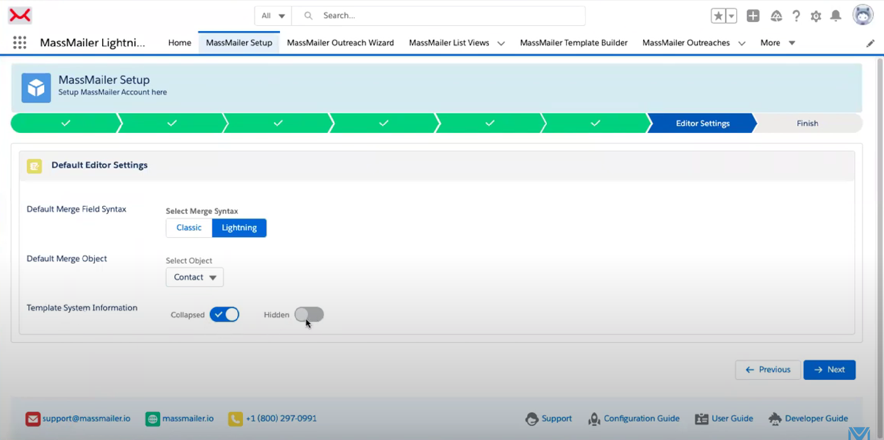
Task: Click the second completed progress step
Action: [172, 123]
